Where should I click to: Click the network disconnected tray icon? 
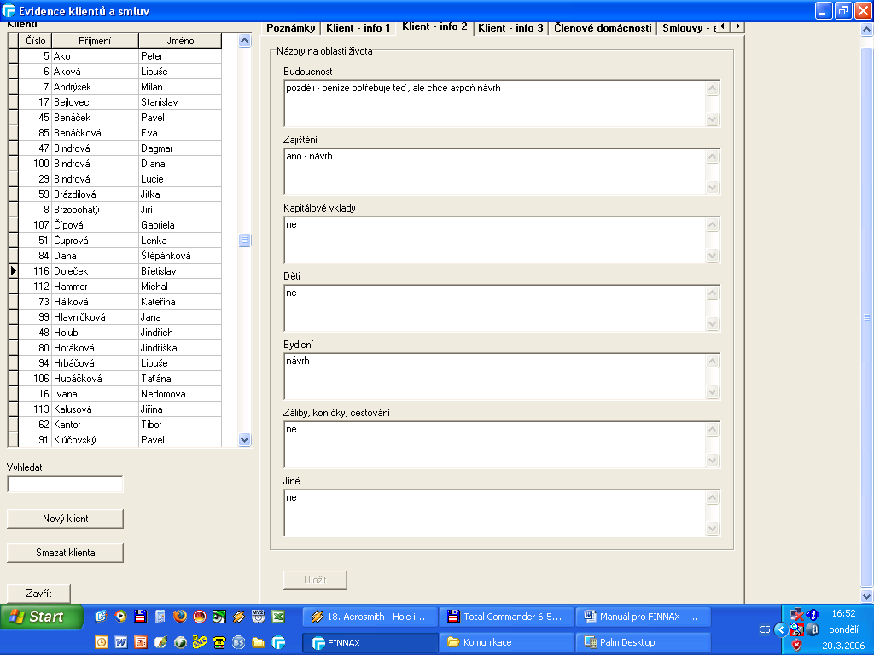(797, 614)
